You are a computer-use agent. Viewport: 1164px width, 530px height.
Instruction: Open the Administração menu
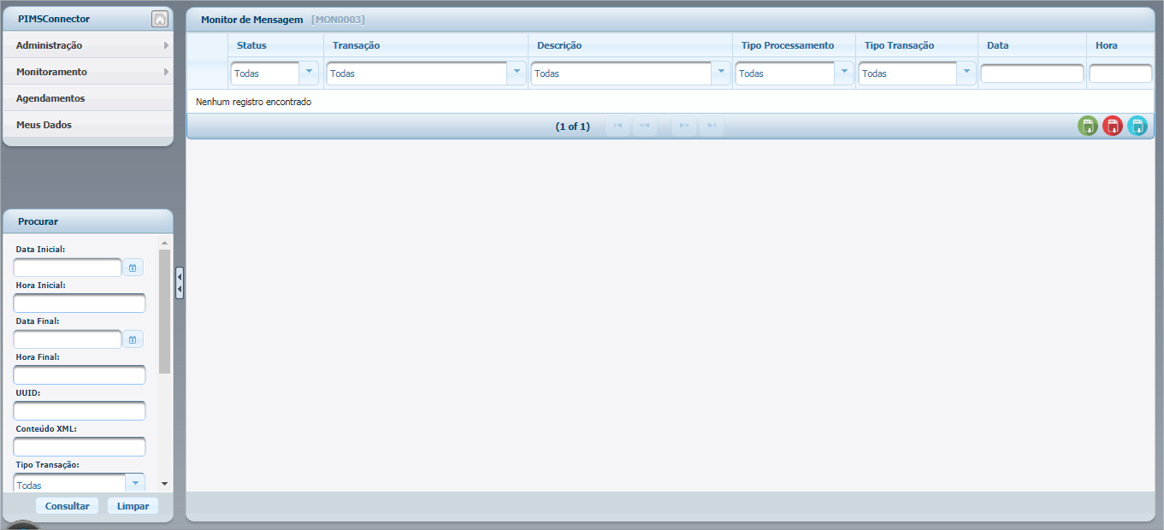click(88, 45)
